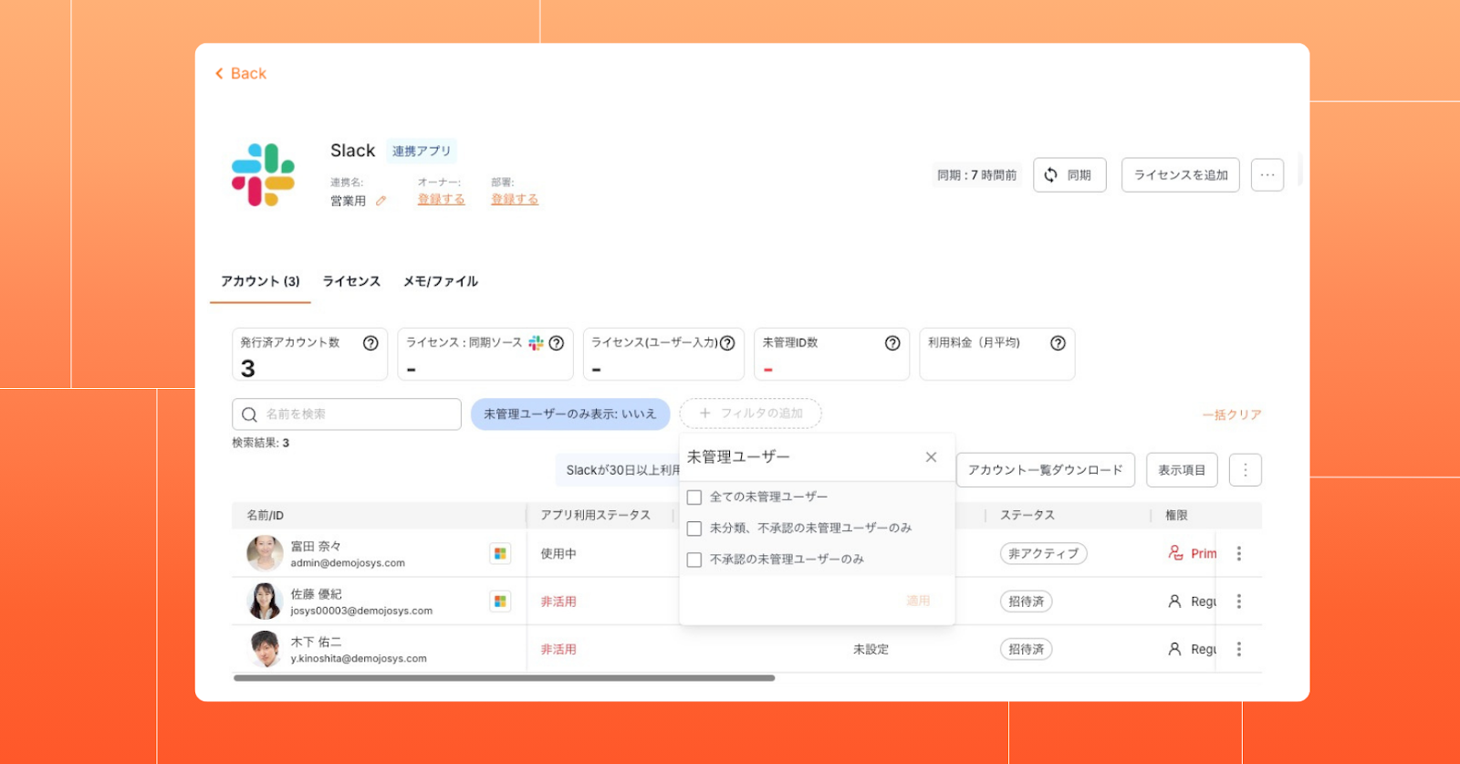Click the help icon for 利用料金(月平均)
Viewport: 1460px width, 764px height.
click(x=1058, y=343)
